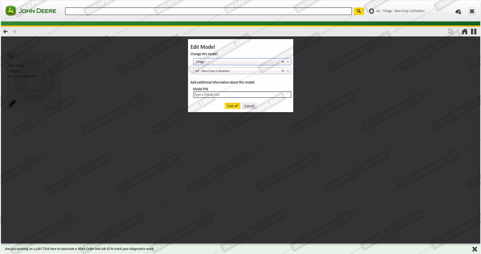This screenshot has width=481, height=254.
Task: Go to the Home screen
Action: click(x=464, y=32)
